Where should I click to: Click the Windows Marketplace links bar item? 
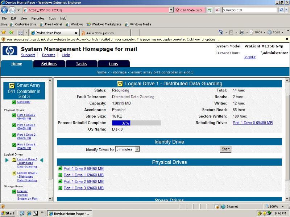104,24
